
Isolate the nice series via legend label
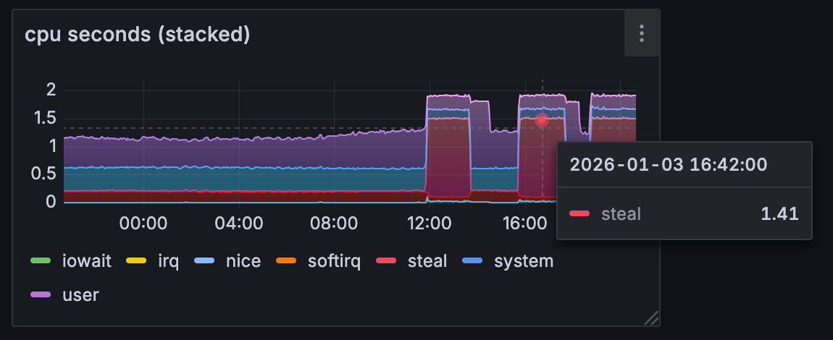243,261
